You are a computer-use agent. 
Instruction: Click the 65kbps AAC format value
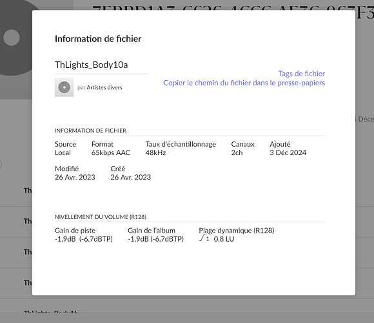point(111,152)
